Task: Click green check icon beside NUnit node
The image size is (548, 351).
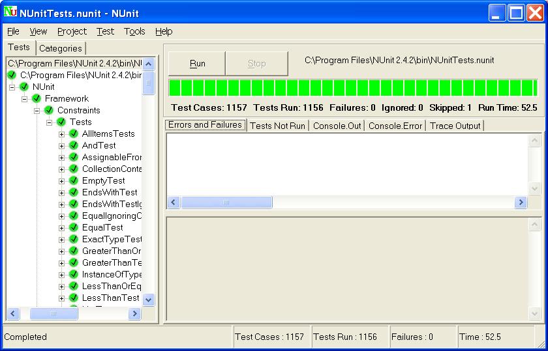Action: coord(23,87)
